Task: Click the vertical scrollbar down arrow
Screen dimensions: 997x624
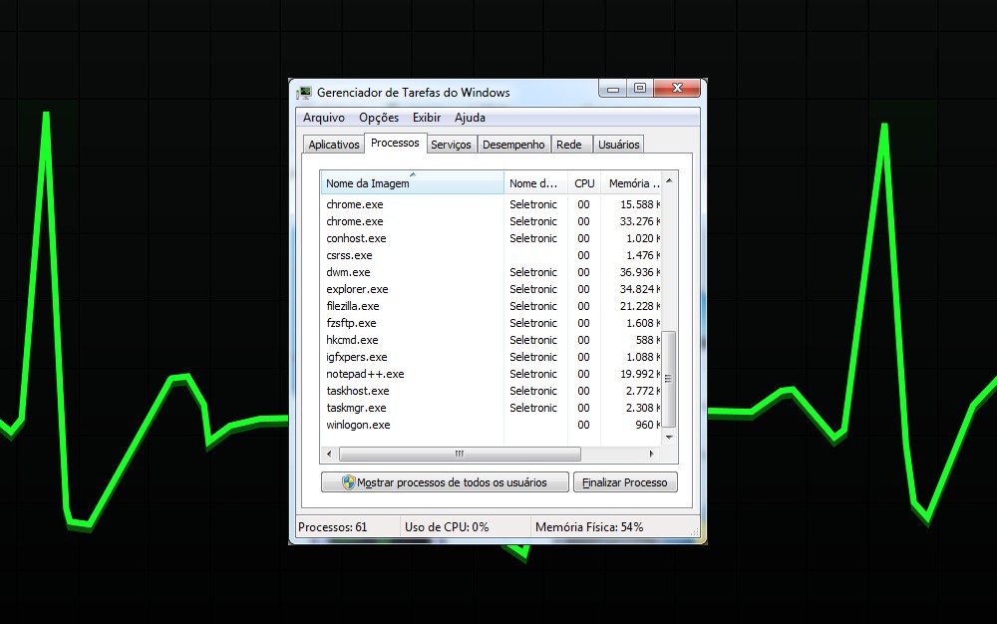Action: pyautogui.click(x=669, y=437)
